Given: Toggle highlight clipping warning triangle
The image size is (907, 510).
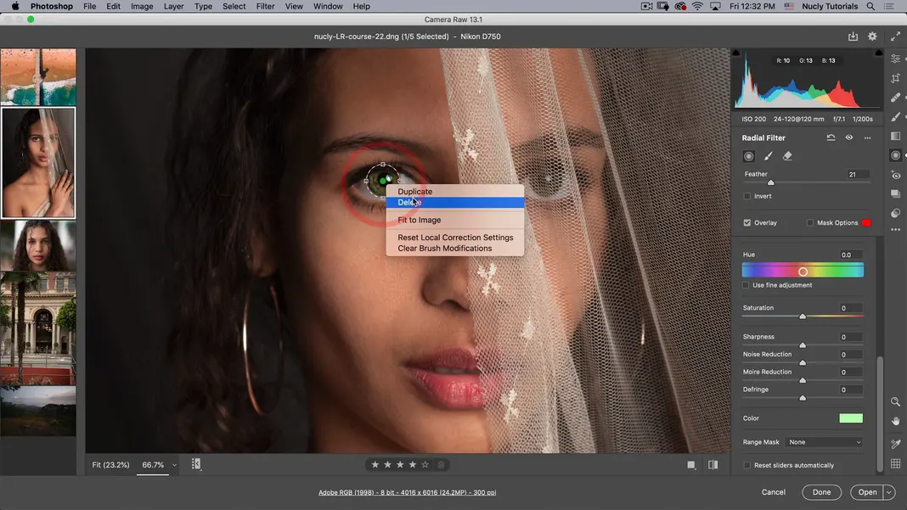Looking at the screenshot, I should click(879, 53).
